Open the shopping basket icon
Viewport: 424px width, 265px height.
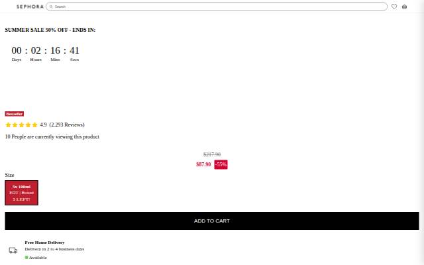pyautogui.click(x=404, y=7)
